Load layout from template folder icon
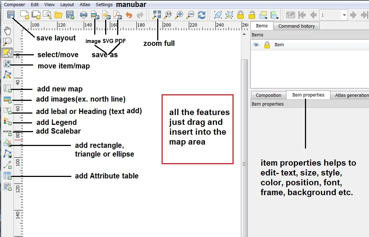Image resolution: width=369 pixels, height=237 pixels. (58, 15)
